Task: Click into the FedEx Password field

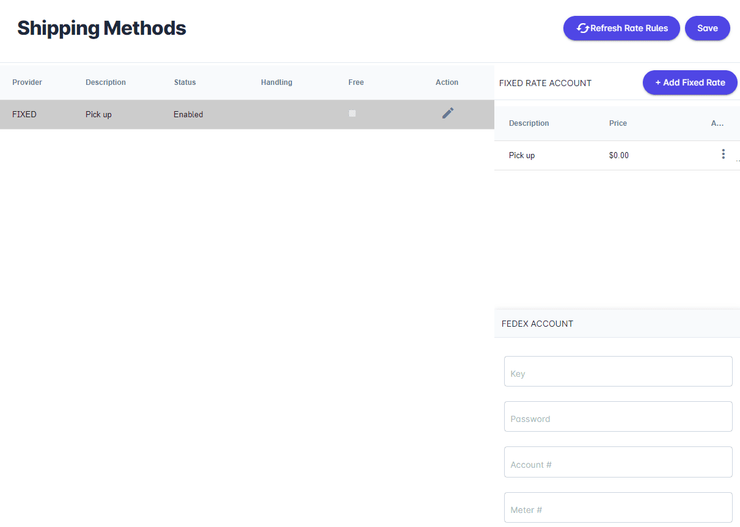Action: (618, 417)
